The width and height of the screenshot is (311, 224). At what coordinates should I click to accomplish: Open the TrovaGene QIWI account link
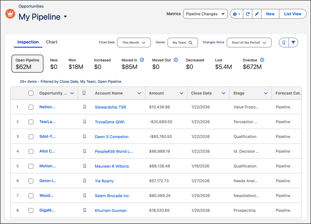(109, 122)
